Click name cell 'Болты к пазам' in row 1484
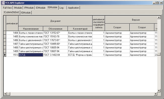The width and height of the screenshot is (164, 99). [31, 33]
